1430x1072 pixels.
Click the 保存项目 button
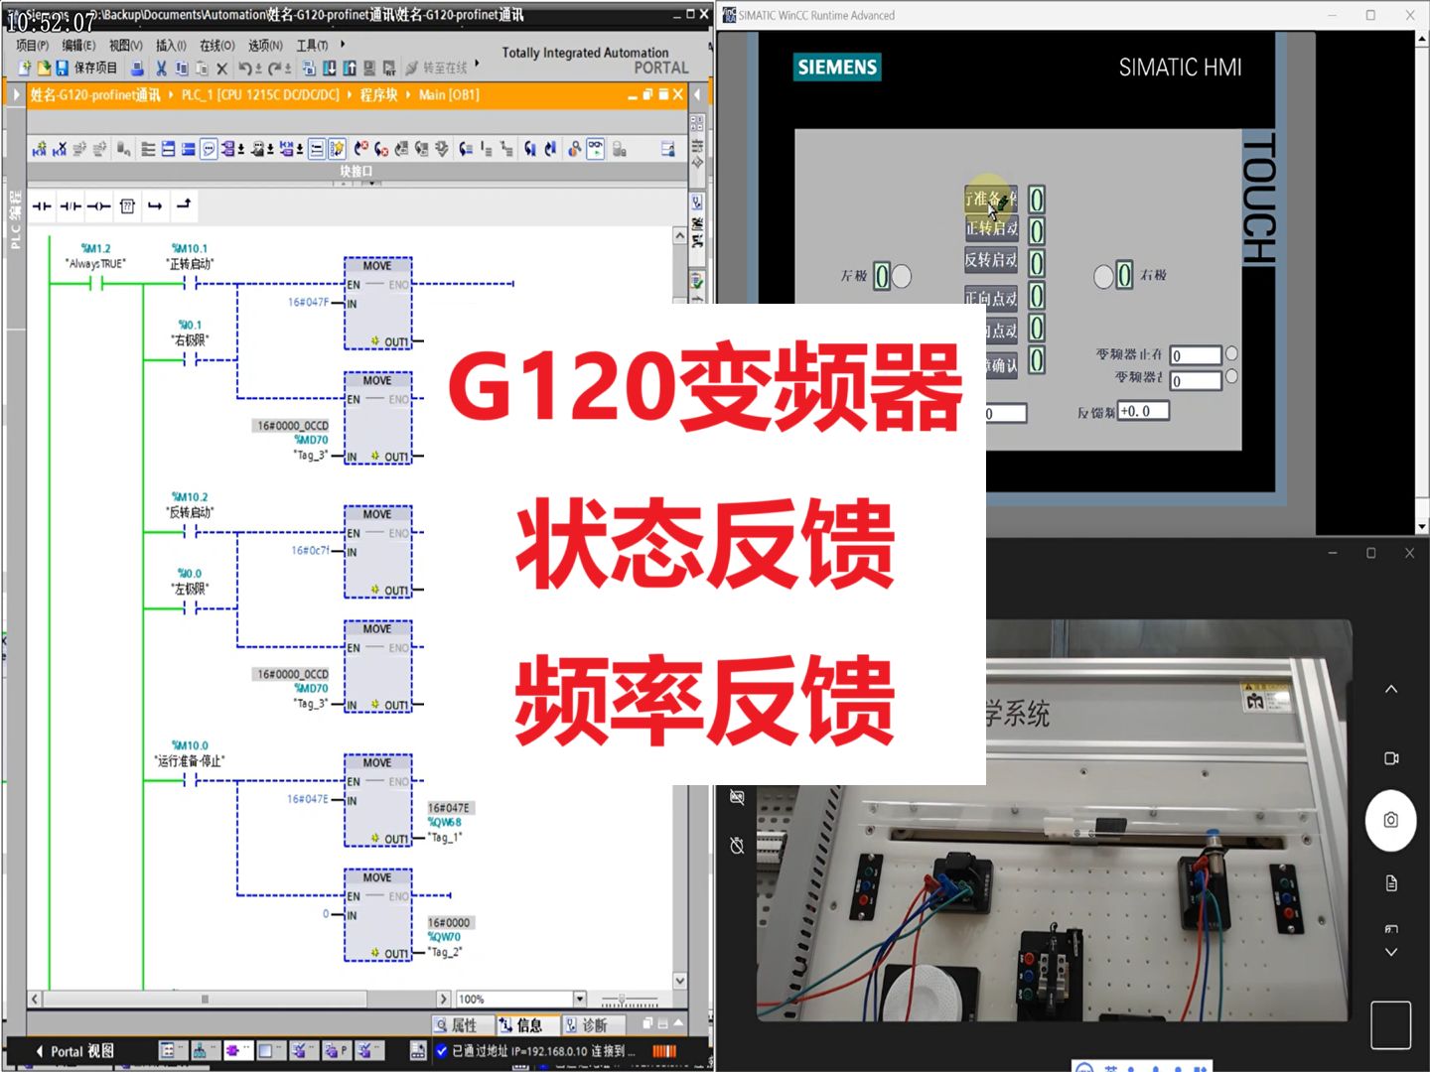(x=87, y=68)
